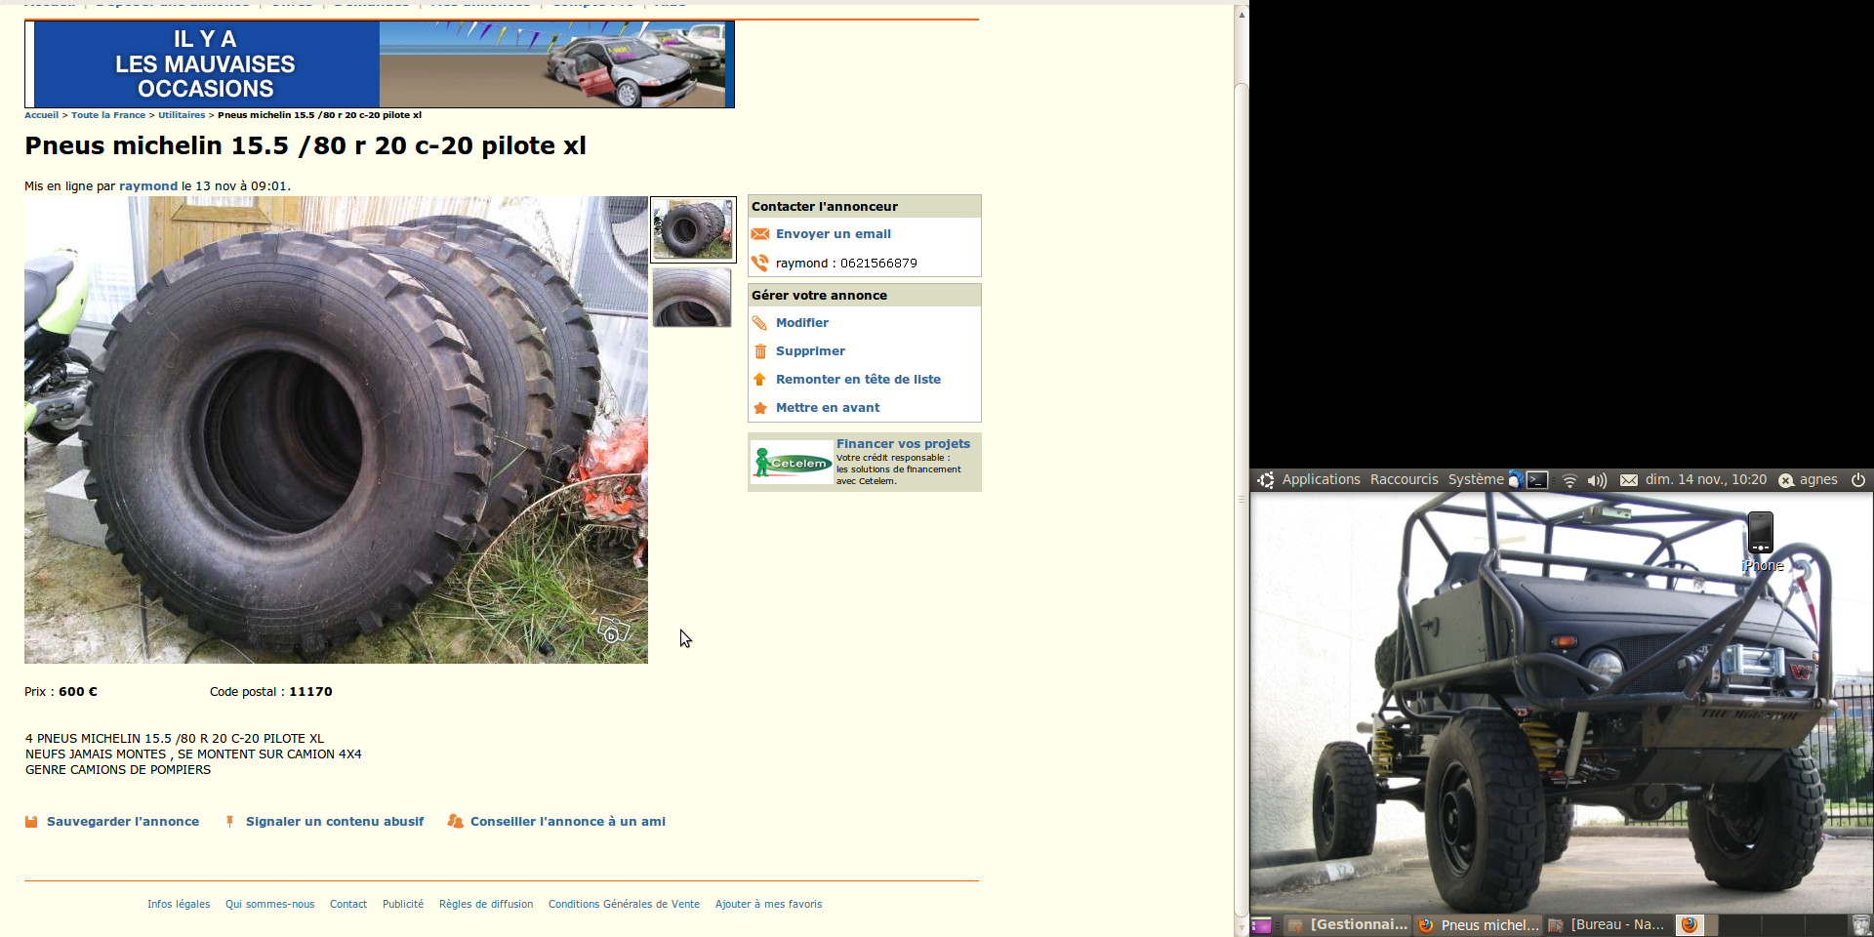Image resolution: width=1874 pixels, height=937 pixels.
Task: Open the Trash icon in bottom panel
Action: tap(1861, 925)
